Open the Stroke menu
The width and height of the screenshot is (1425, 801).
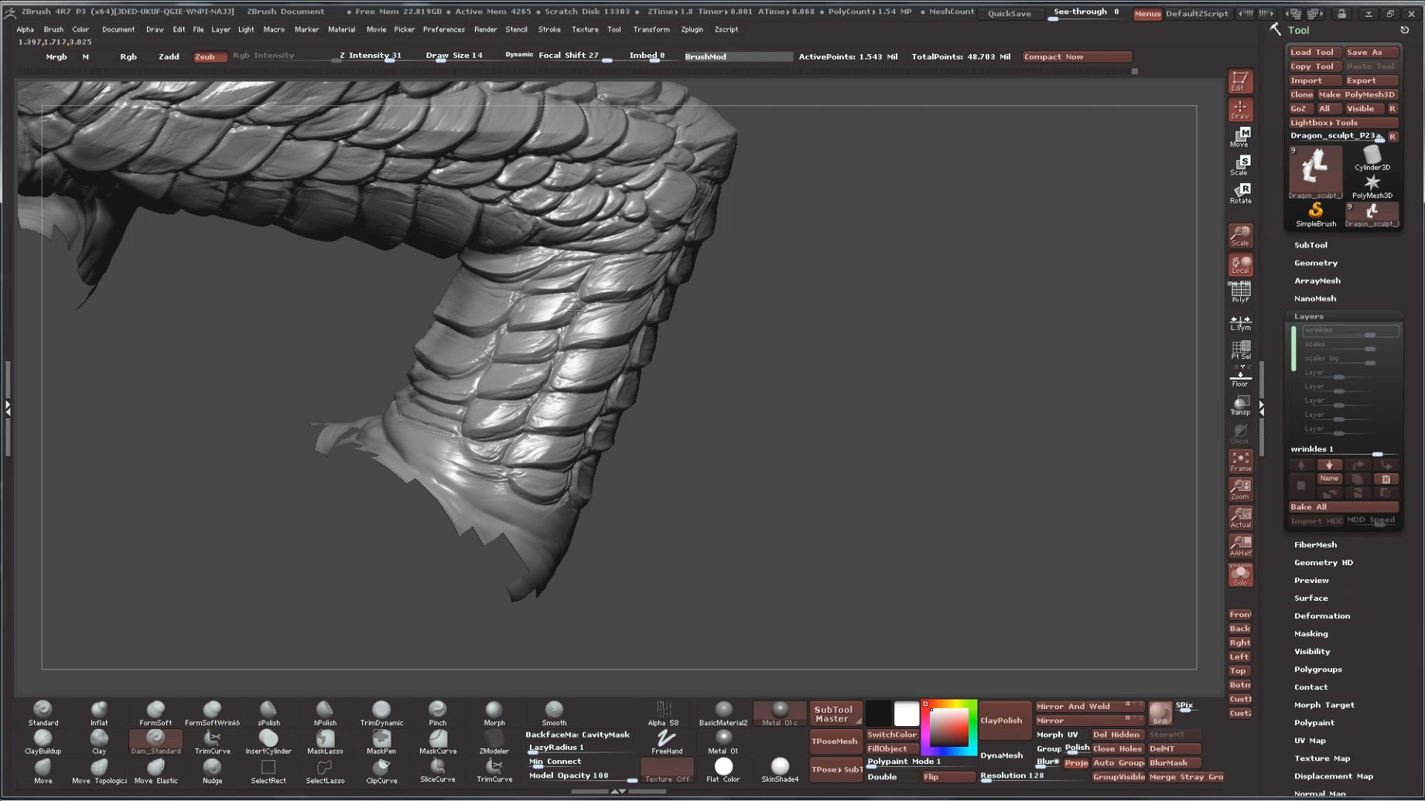[x=549, y=29]
